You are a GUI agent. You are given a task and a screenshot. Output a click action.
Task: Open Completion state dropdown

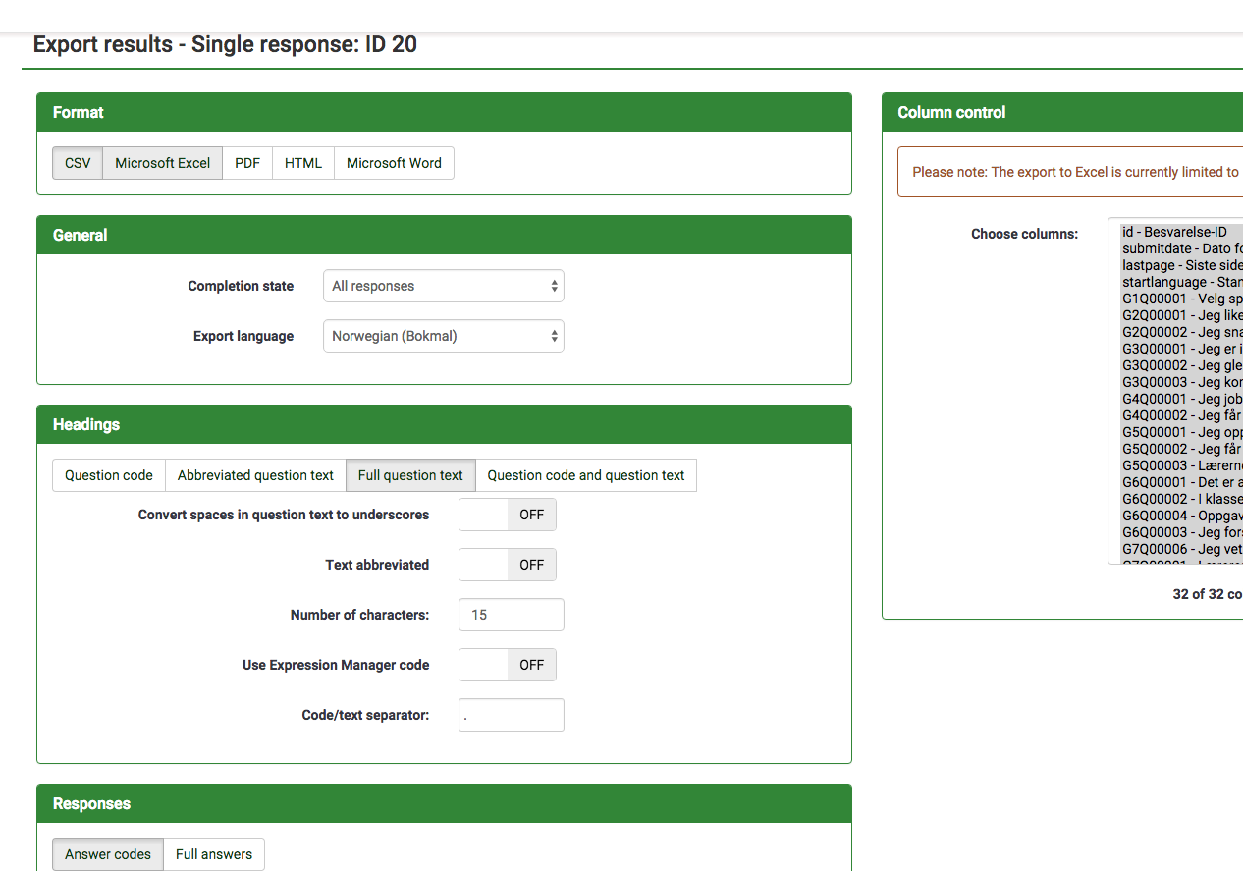point(443,286)
